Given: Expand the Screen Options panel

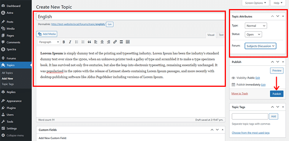Looking at the screenshot, I should point(255,3).
